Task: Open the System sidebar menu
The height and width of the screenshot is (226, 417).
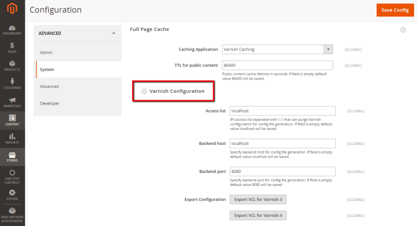Action: (x=12, y=195)
